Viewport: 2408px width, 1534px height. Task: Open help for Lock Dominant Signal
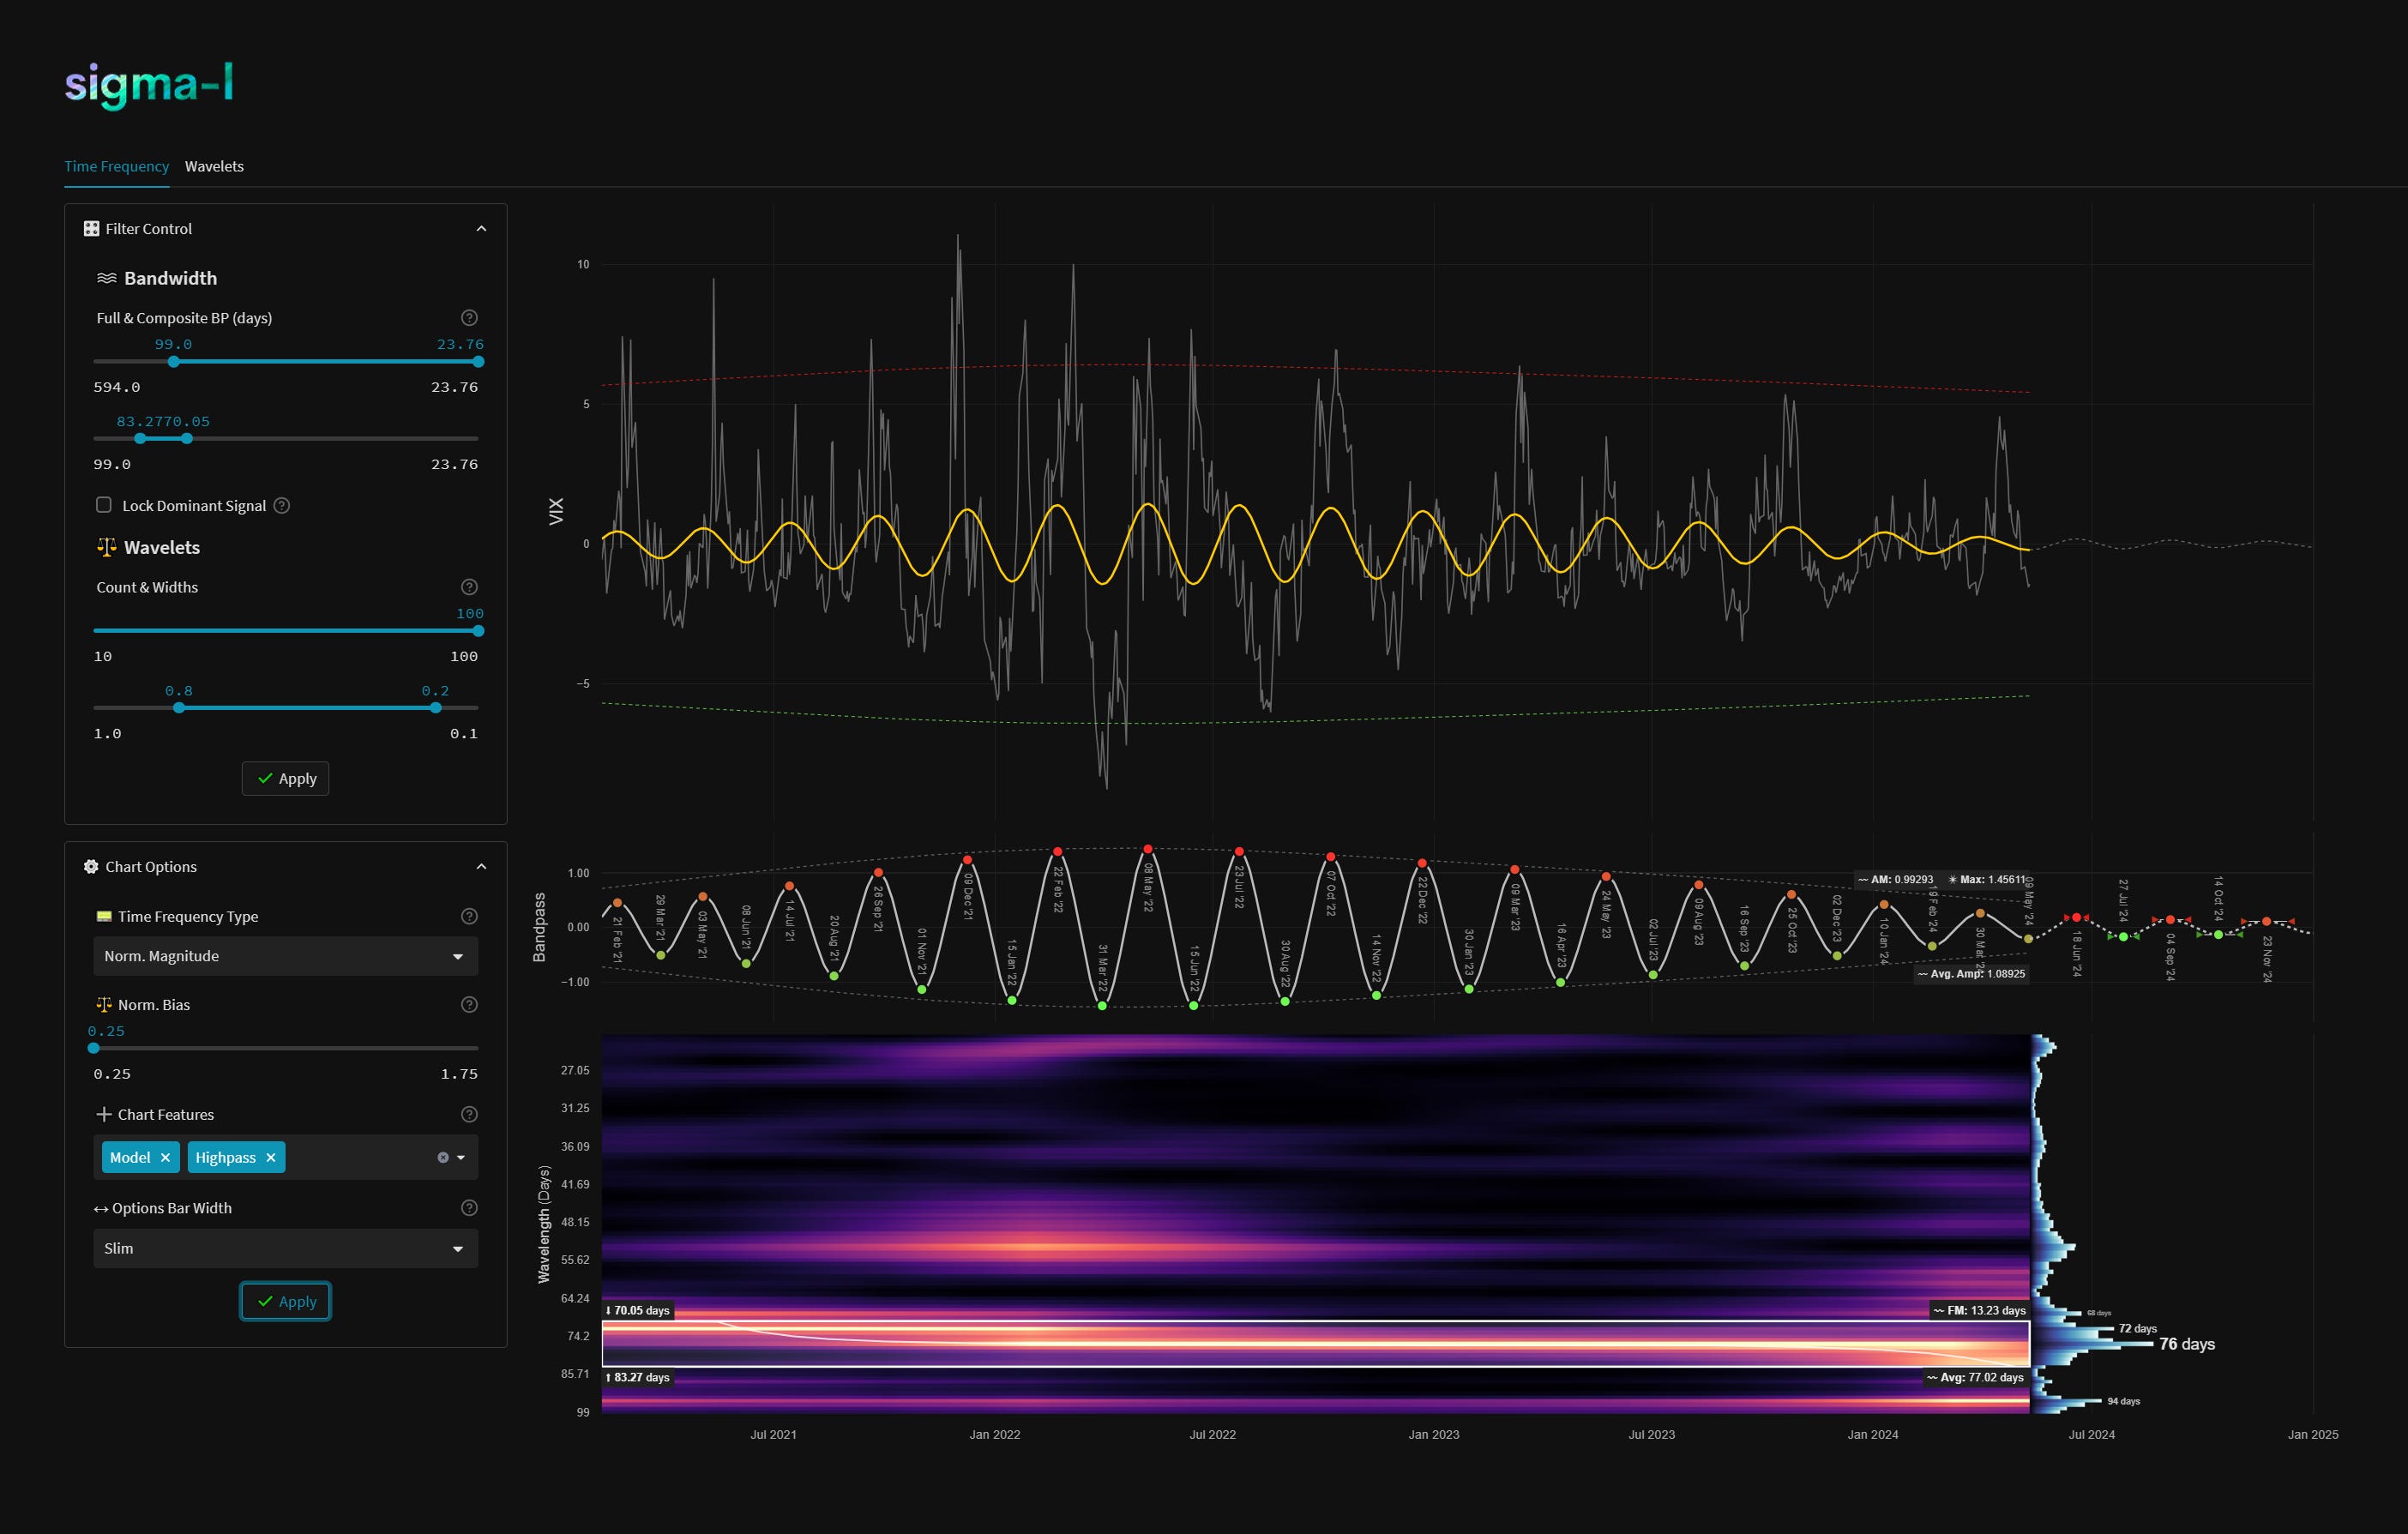point(282,506)
